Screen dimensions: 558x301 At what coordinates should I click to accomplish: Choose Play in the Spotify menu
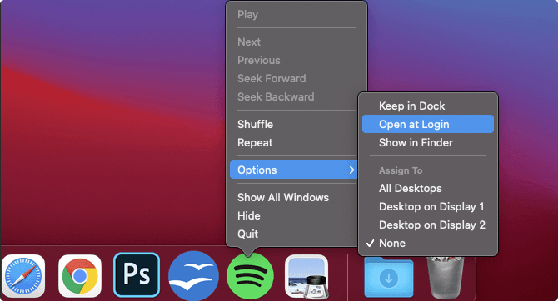click(296, 15)
